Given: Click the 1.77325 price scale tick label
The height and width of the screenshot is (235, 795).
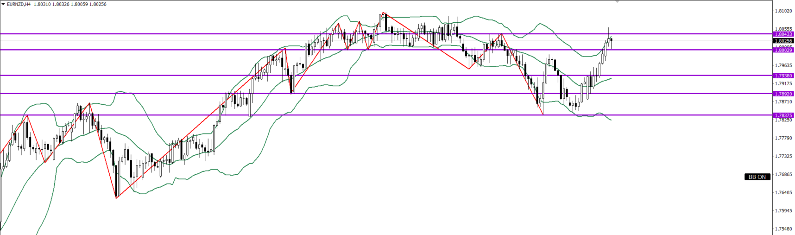Looking at the screenshot, I should coord(783,156).
